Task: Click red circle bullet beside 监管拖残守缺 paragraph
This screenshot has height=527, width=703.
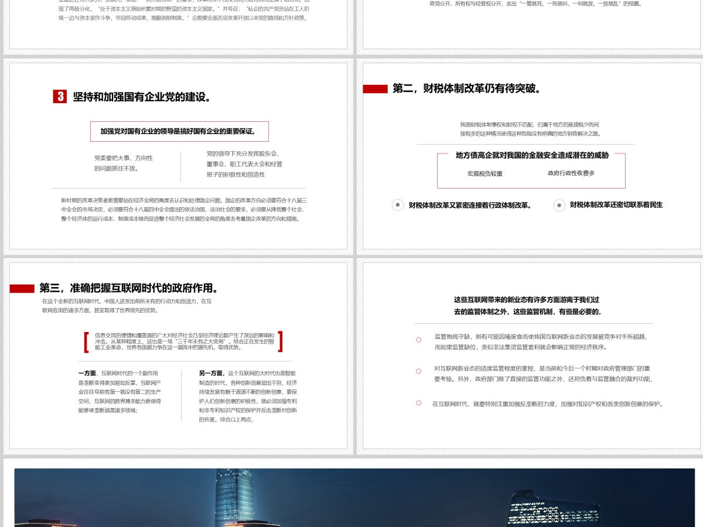Action: tap(418, 340)
